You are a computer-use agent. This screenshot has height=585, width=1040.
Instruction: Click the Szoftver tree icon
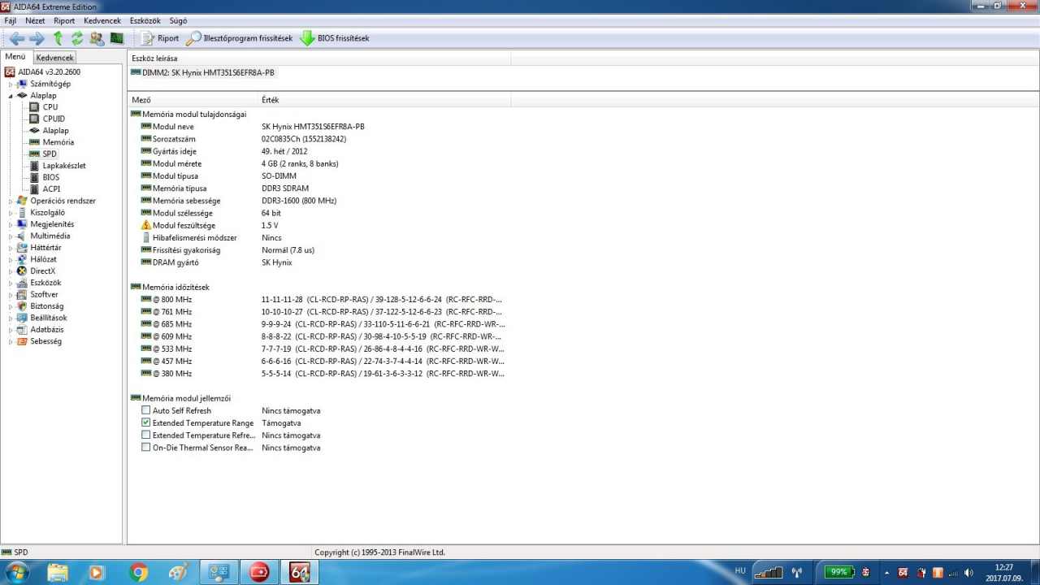(x=23, y=295)
